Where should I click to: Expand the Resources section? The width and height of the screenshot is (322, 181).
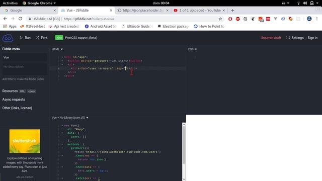(x=10, y=91)
